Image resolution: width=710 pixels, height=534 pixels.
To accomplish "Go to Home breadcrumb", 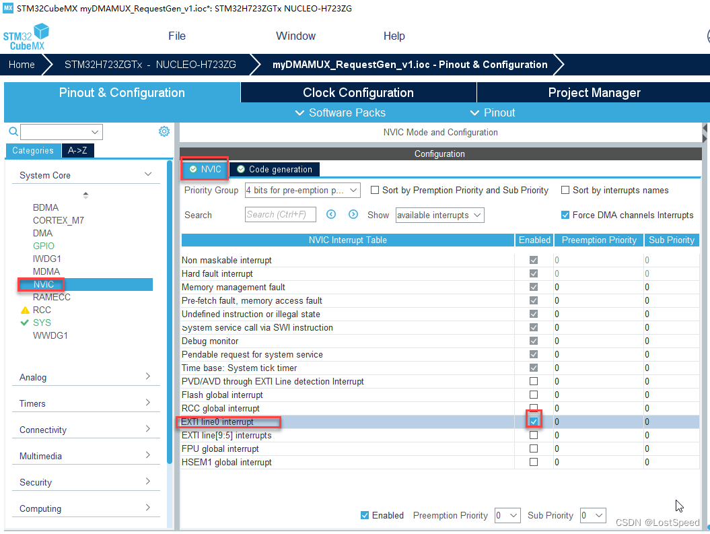I will tap(22, 65).
